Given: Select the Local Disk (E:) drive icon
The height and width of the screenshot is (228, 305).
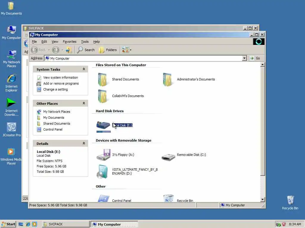Looking at the screenshot, I should pos(103,126).
